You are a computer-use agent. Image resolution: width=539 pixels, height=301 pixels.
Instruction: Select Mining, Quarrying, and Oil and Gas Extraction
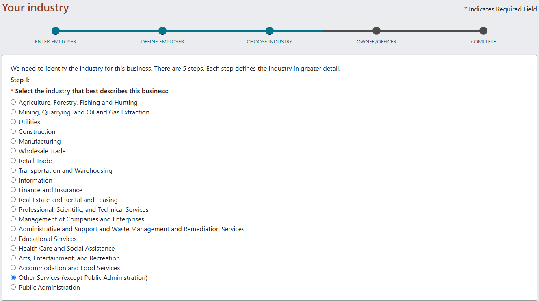pos(13,112)
